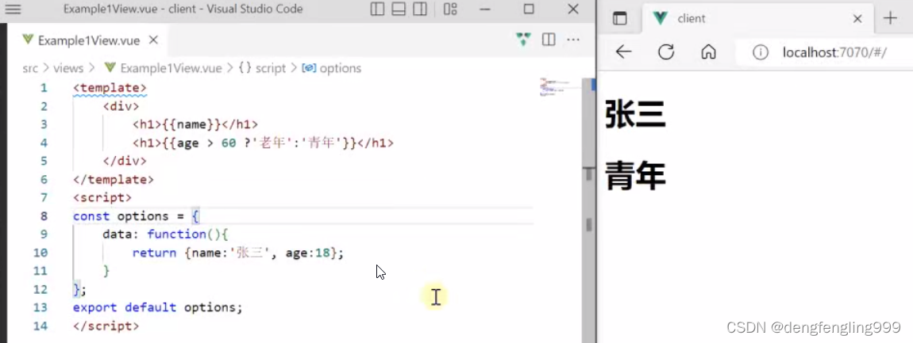This screenshot has height=343, width=913.
Task: Close the Example1View.vue tab
Action: click(153, 40)
